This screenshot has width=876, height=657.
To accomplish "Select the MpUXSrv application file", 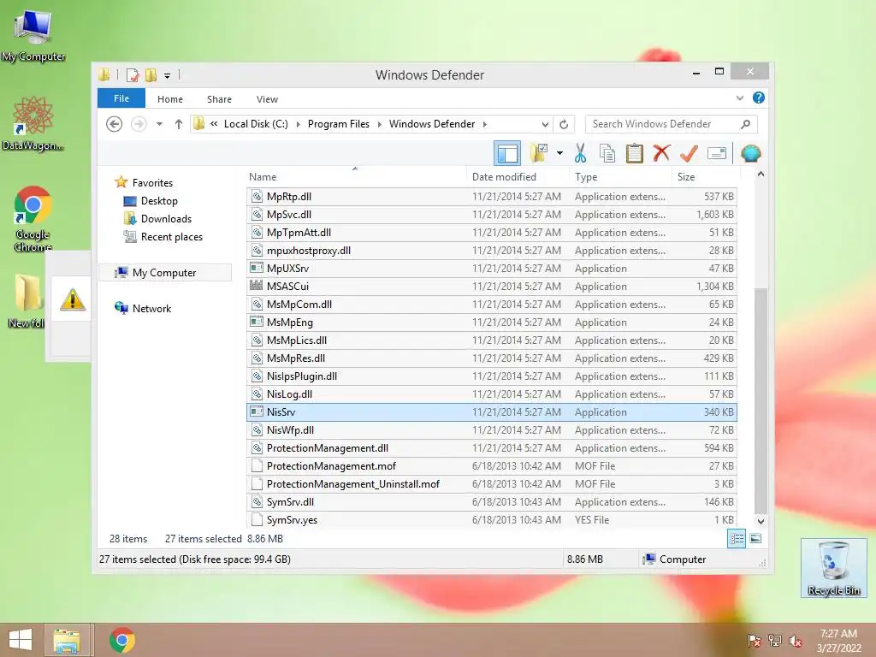I will pos(492,269).
